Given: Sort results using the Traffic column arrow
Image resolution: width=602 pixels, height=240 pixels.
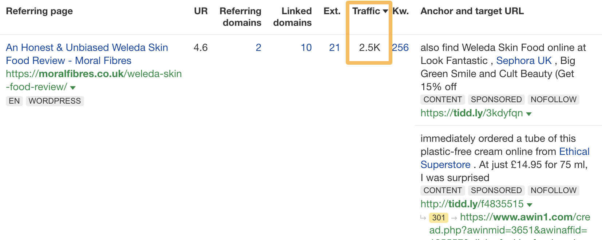Looking at the screenshot, I should click(x=385, y=11).
